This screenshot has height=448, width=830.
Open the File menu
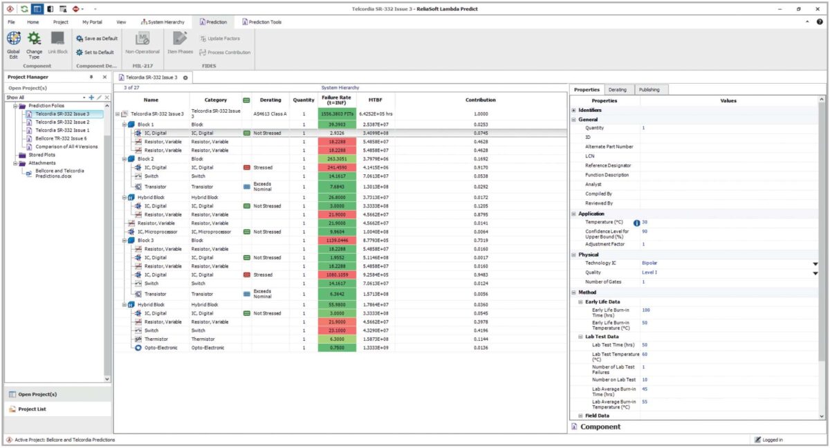pyautogui.click(x=12, y=22)
